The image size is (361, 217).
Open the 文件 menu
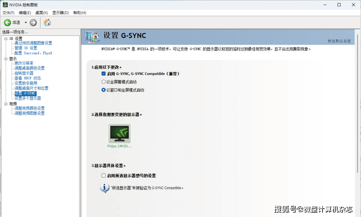(8, 13)
